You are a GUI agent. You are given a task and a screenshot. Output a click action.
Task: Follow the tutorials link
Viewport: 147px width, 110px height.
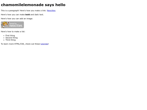44,44
